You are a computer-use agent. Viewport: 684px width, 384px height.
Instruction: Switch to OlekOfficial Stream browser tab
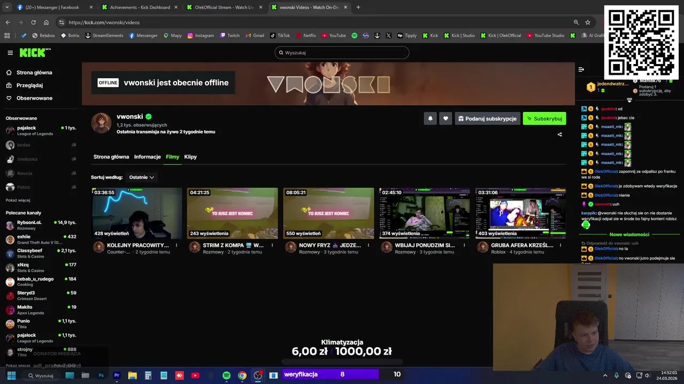click(x=224, y=7)
